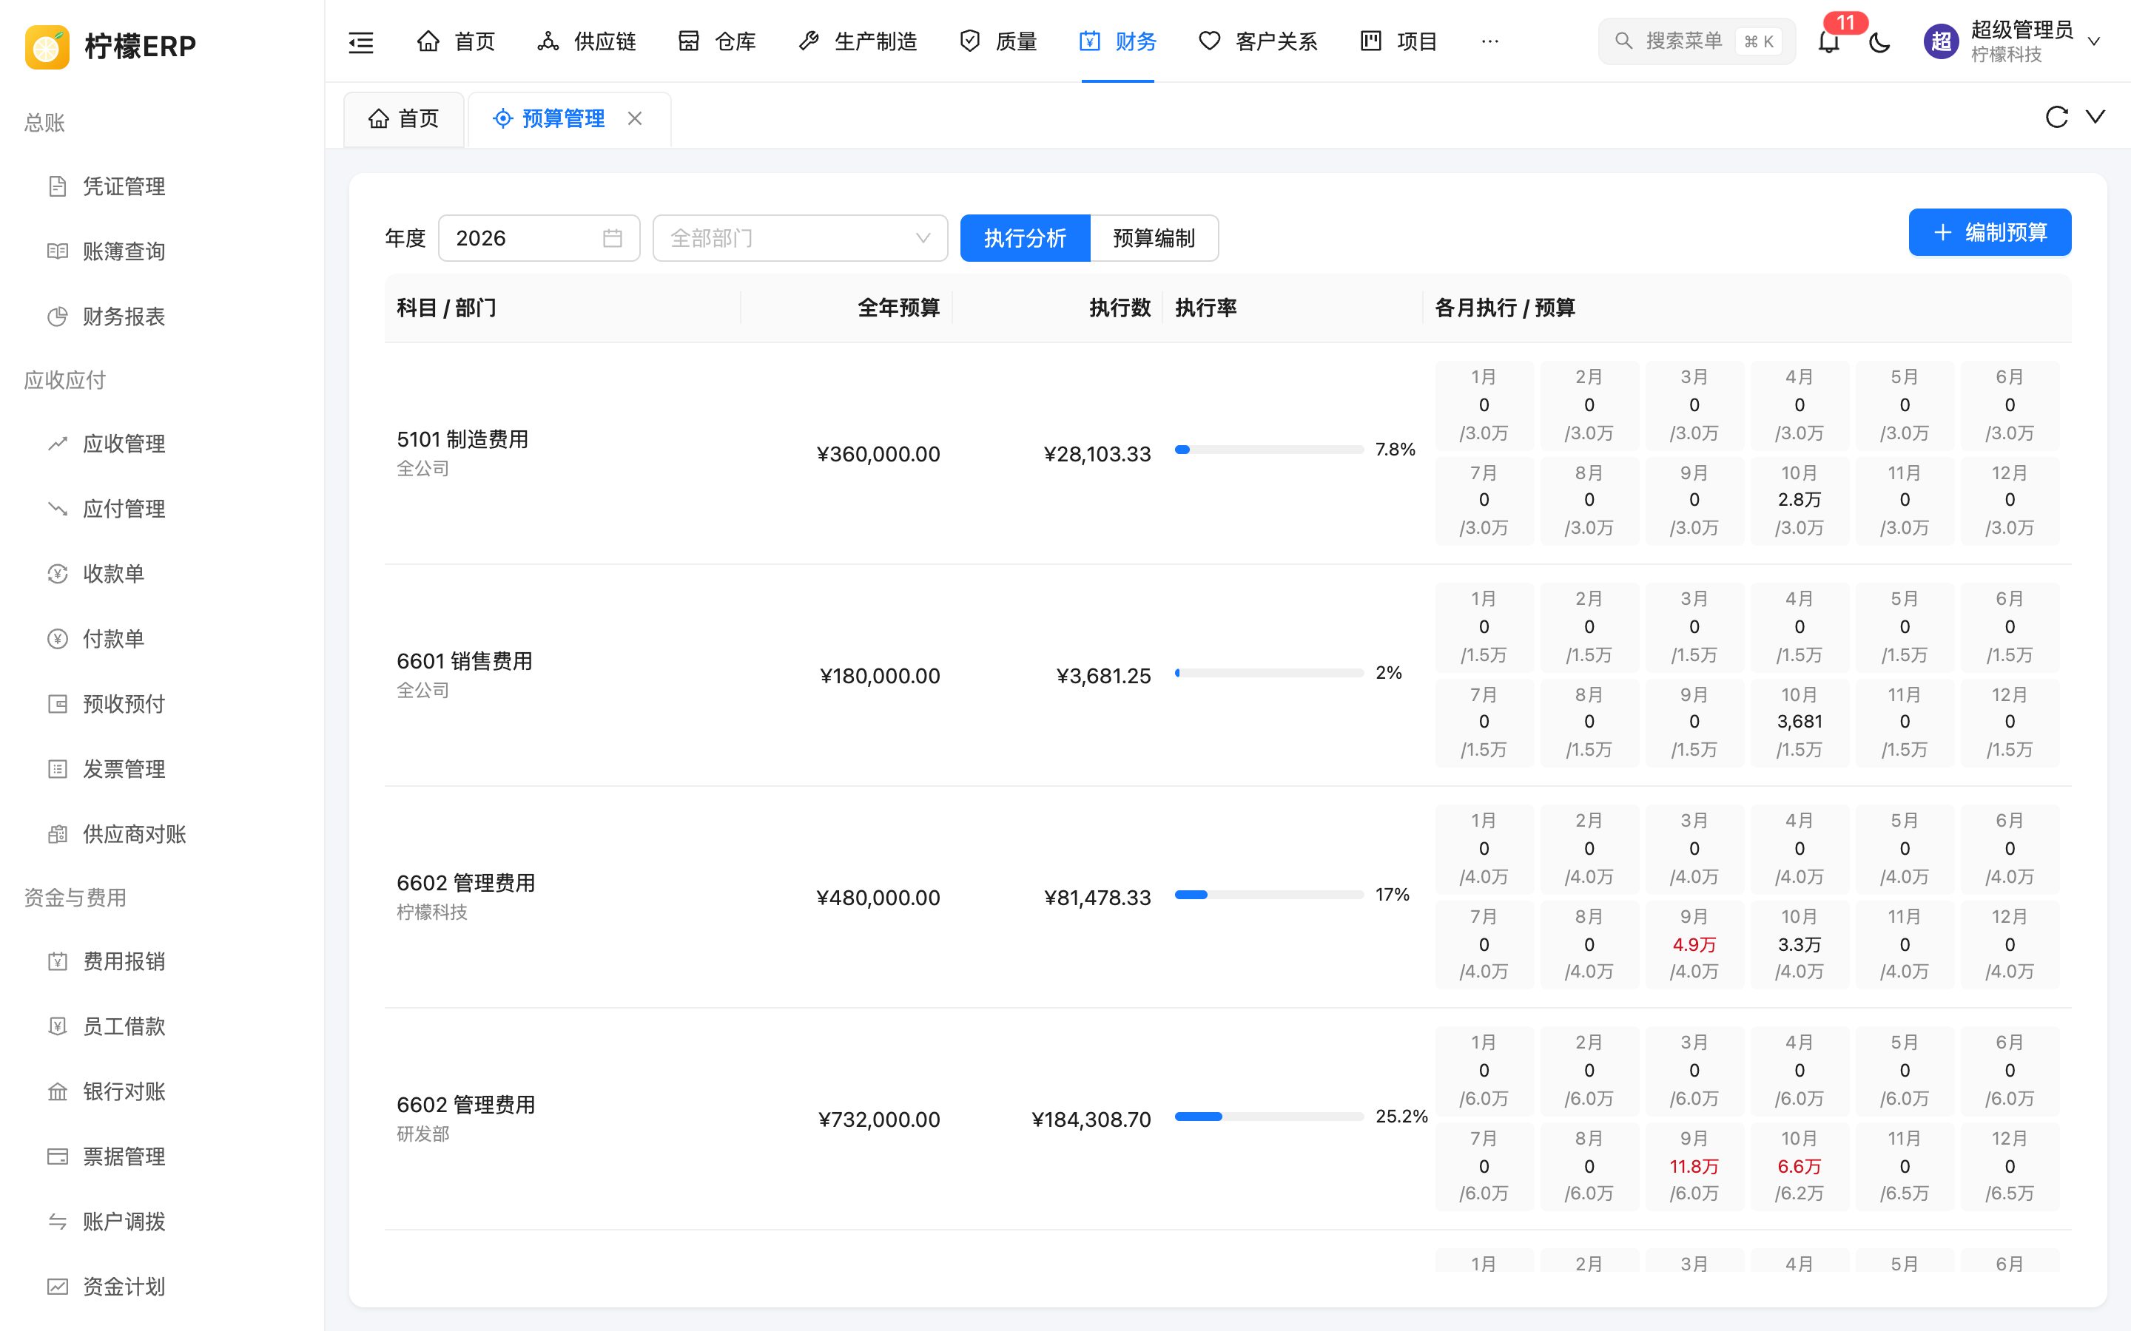
Task: Open the 客户关系 top menu
Action: [1259, 41]
